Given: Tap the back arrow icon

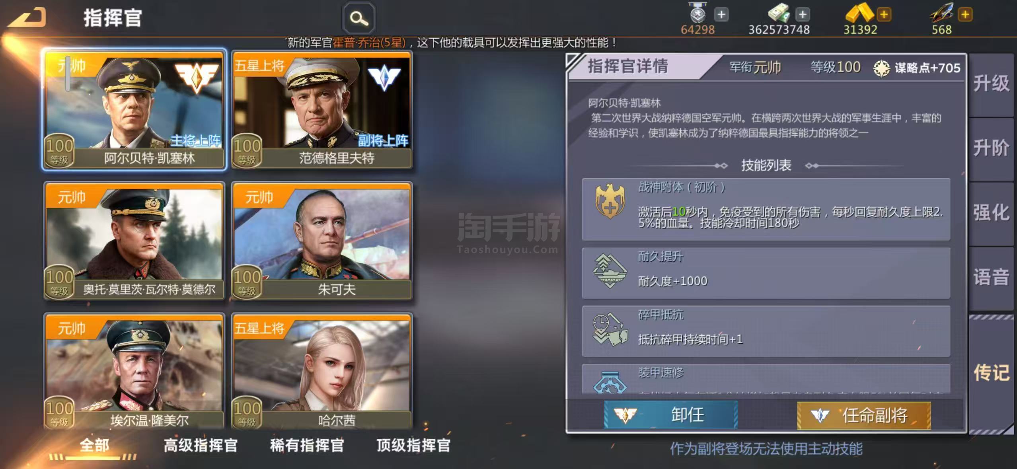Looking at the screenshot, I should [27, 17].
